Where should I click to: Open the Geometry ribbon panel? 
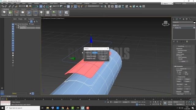coord(23,13)
